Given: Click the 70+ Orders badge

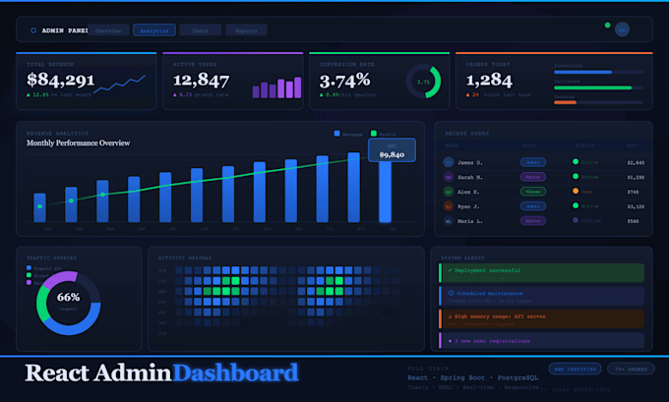Looking at the screenshot, I should pyautogui.click(x=631, y=369).
